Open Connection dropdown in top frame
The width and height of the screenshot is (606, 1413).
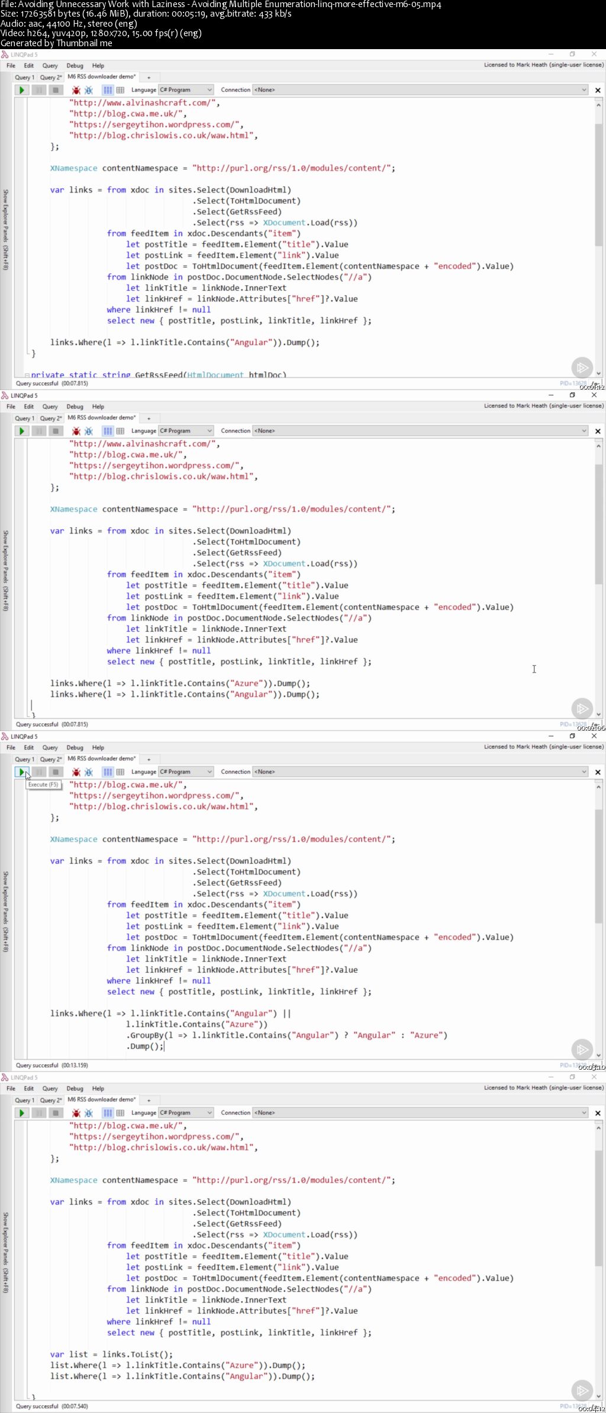420,90
